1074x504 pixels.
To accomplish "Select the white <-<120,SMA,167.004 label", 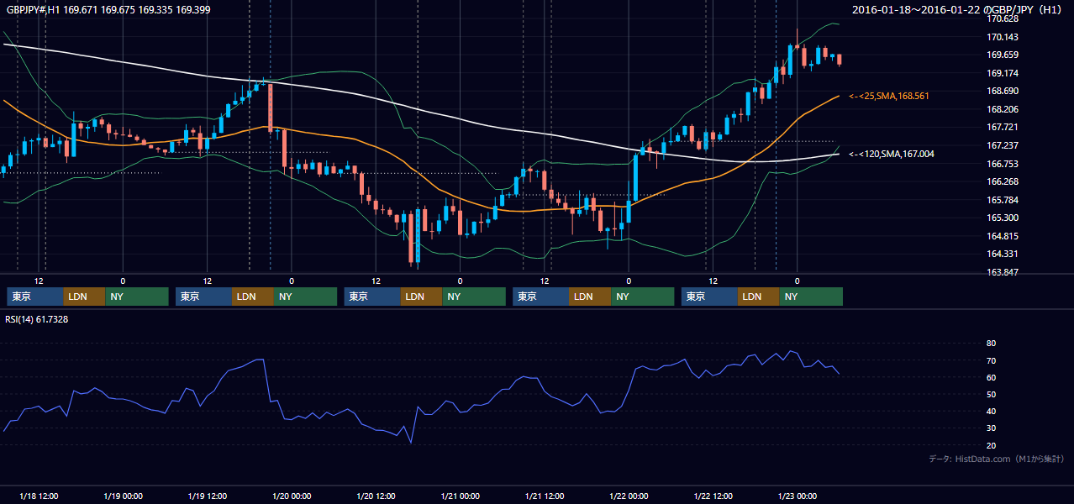I will (x=892, y=154).
